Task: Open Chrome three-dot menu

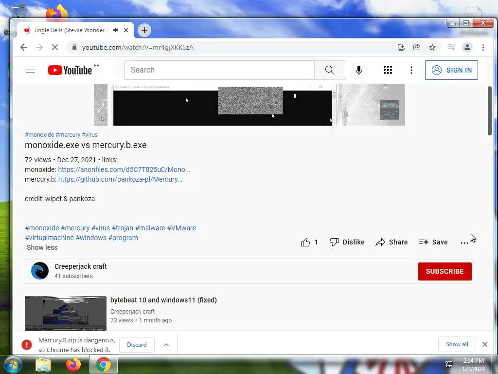Action: coord(483,47)
